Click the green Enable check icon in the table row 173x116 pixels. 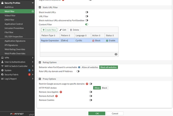click(107, 41)
